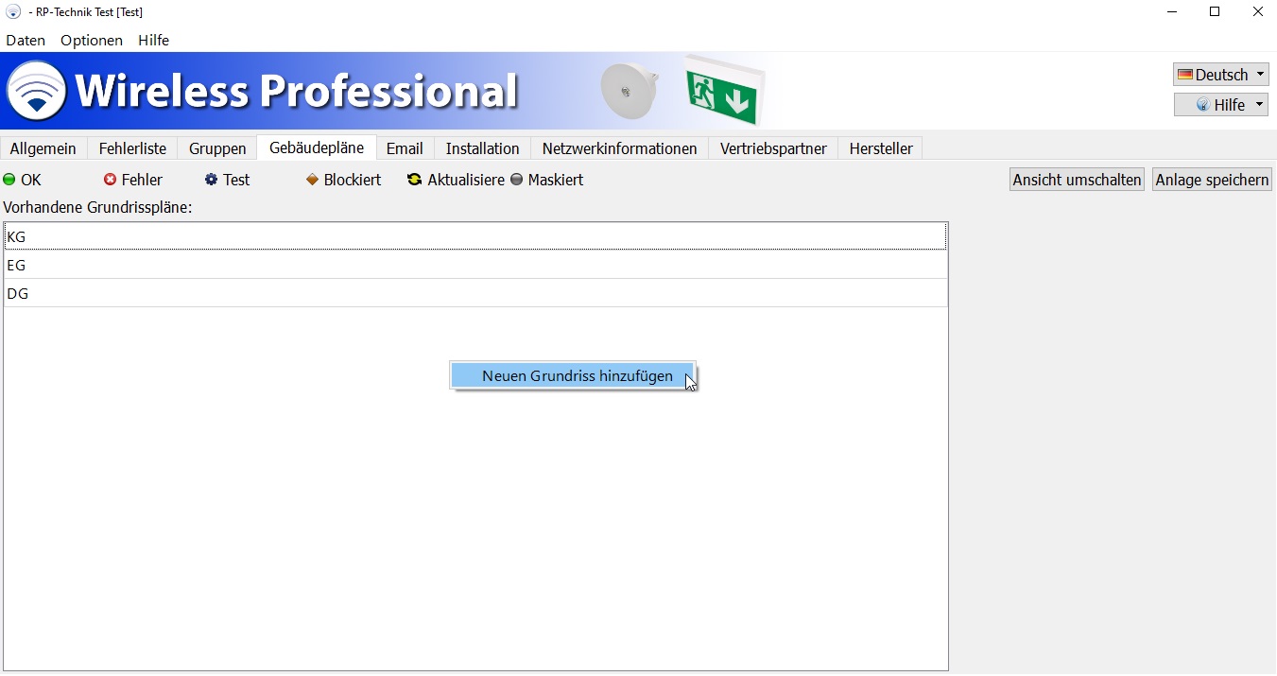Click the Blockiert legend label

[353, 180]
